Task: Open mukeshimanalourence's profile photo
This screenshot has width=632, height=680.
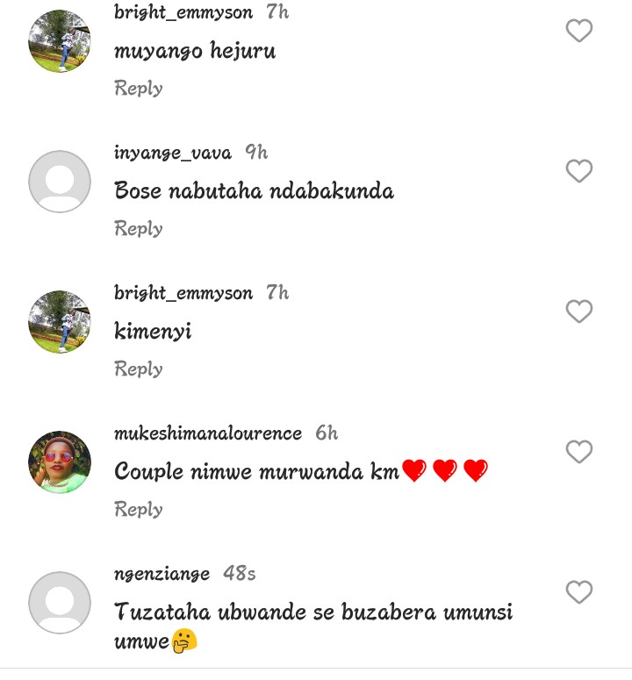Action: point(60,462)
